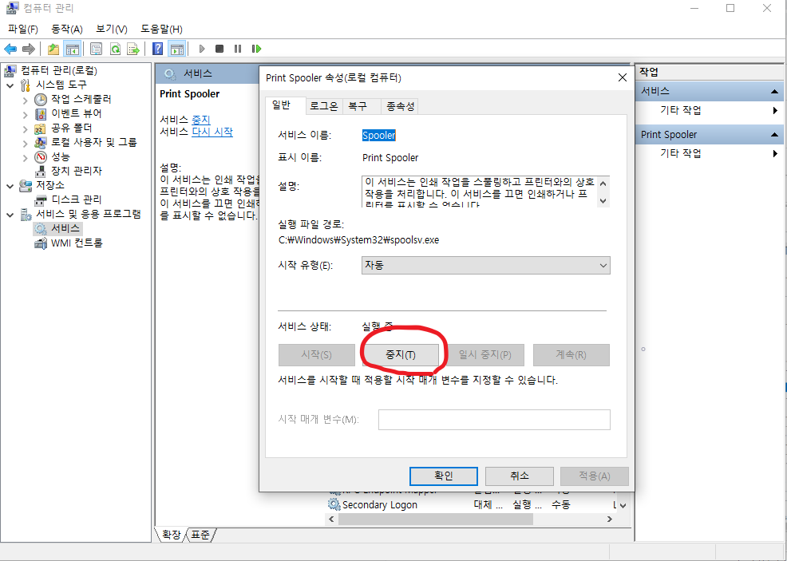Click the Pause service toolbar icon
Screen dimensions: 787x561
(238, 49)
